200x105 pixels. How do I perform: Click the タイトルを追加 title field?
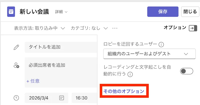pyautogui.click(x=60, y=47)
